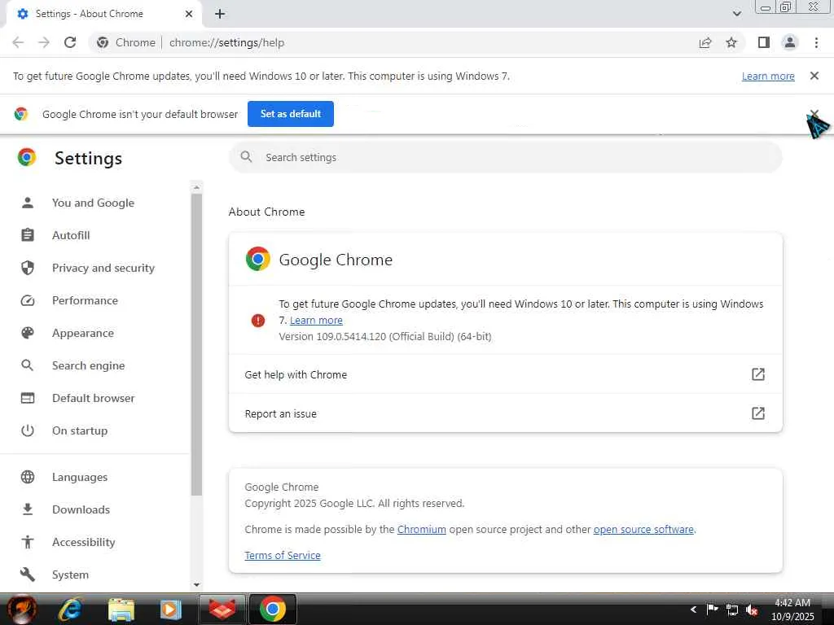Open System settings
The width and height of the screenshot is (834, 625).
(70, 575)
